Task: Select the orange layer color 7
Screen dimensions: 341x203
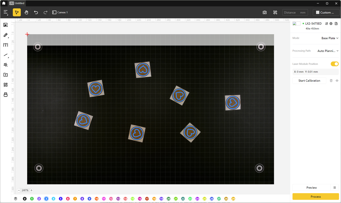Action: coord(75,199)
